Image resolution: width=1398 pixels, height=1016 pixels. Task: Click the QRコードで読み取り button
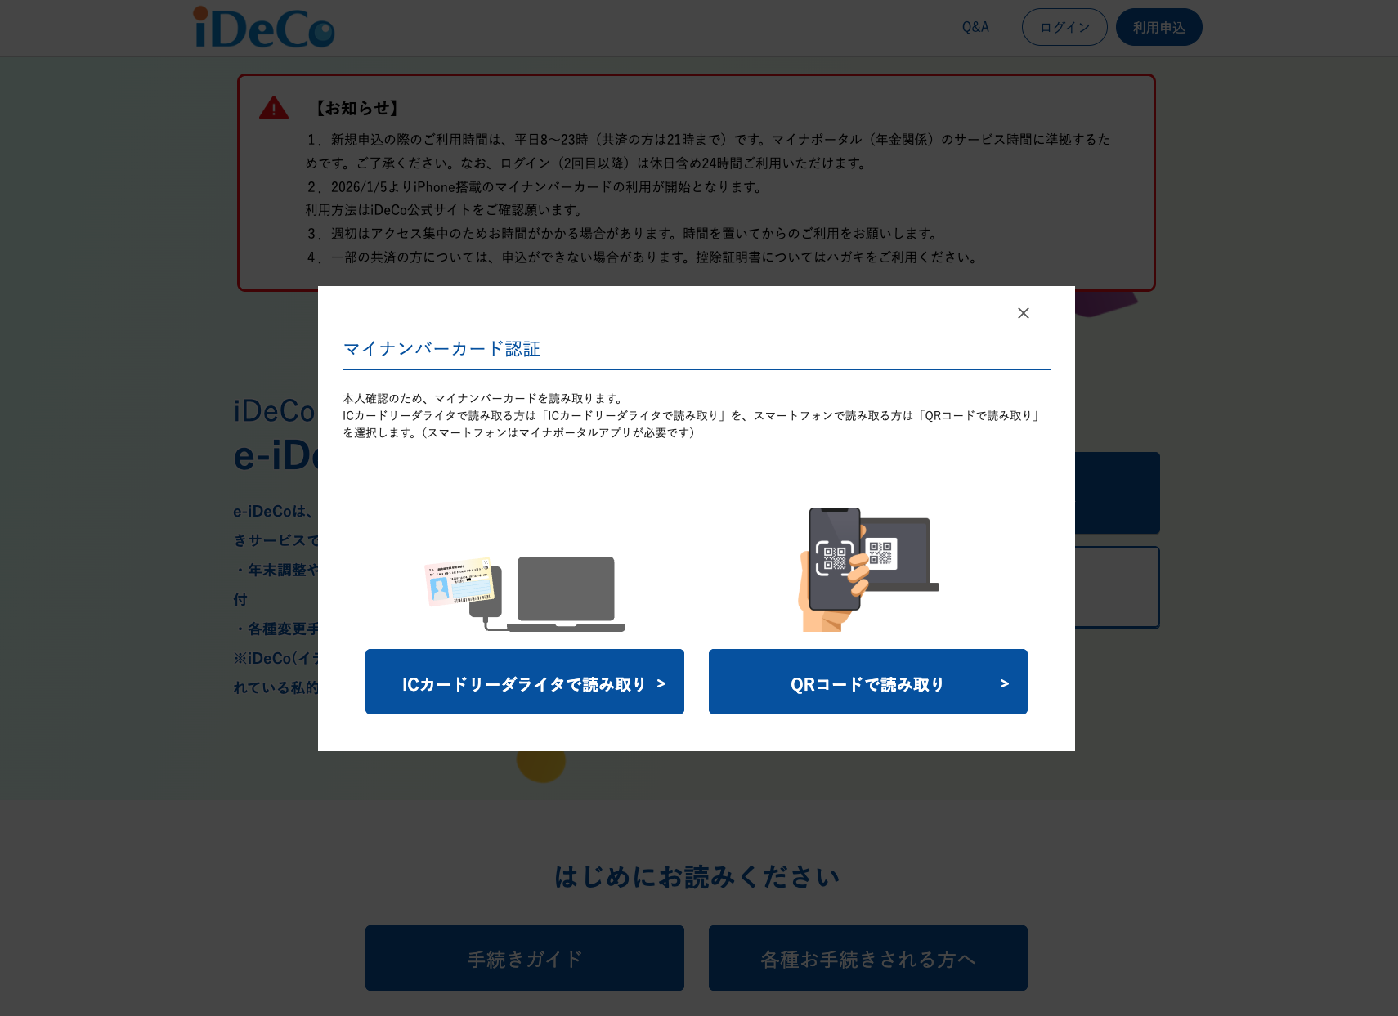click(868, 682)
